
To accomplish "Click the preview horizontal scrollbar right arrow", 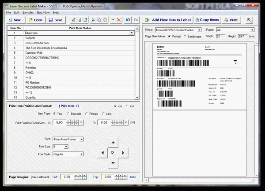I will (252, 180).
